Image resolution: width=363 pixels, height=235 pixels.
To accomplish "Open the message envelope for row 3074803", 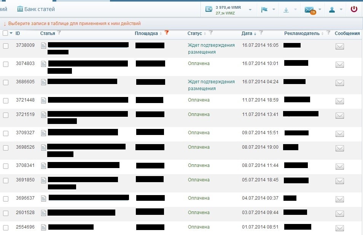I will [340, 65].
